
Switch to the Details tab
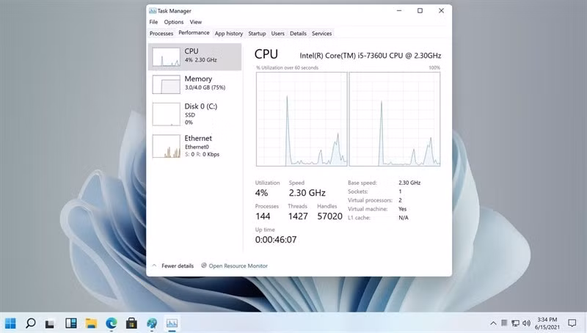click(298, 33)
